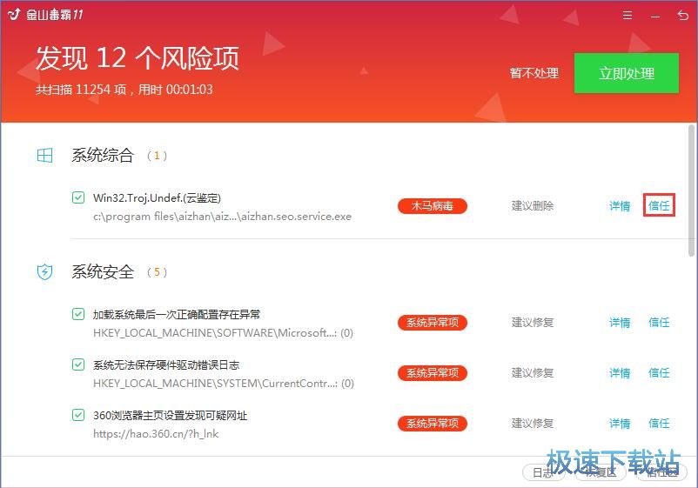The image size is (698, 488).
Task: Click the https://hao.360.cn URL text
Action: [156, 434]
